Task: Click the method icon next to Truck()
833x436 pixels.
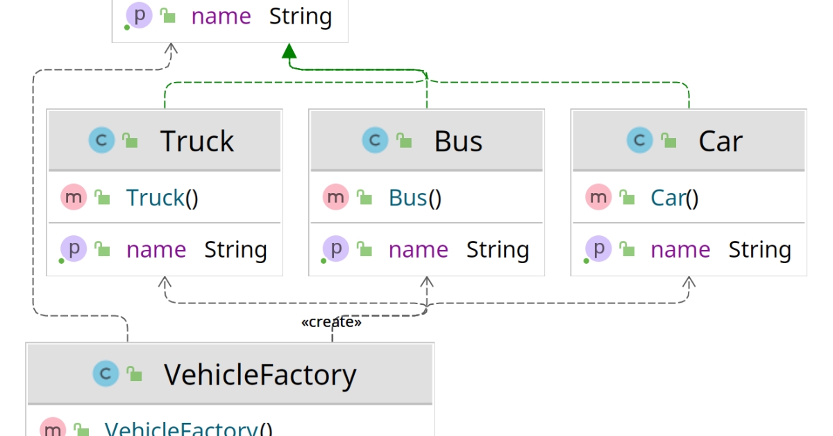Action: pos(73,197)
